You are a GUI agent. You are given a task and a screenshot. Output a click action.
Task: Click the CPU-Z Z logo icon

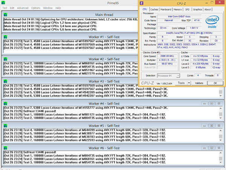(142, 3)
